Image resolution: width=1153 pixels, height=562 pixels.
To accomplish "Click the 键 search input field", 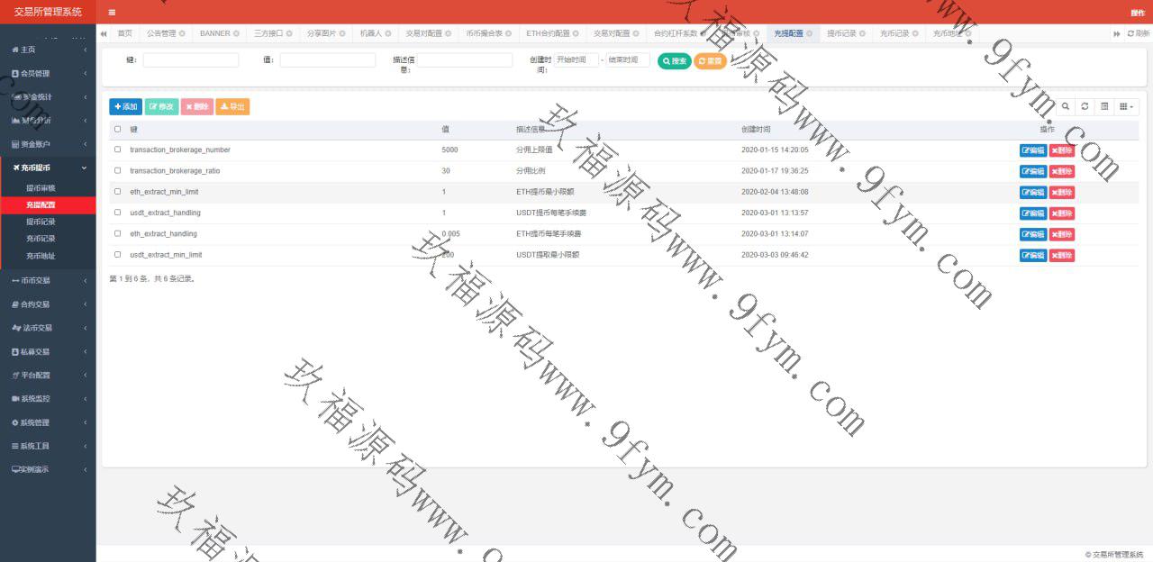I will click(191, 60).
